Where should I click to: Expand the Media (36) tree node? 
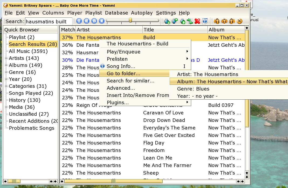pyautogui.click(x=6, y=107)
